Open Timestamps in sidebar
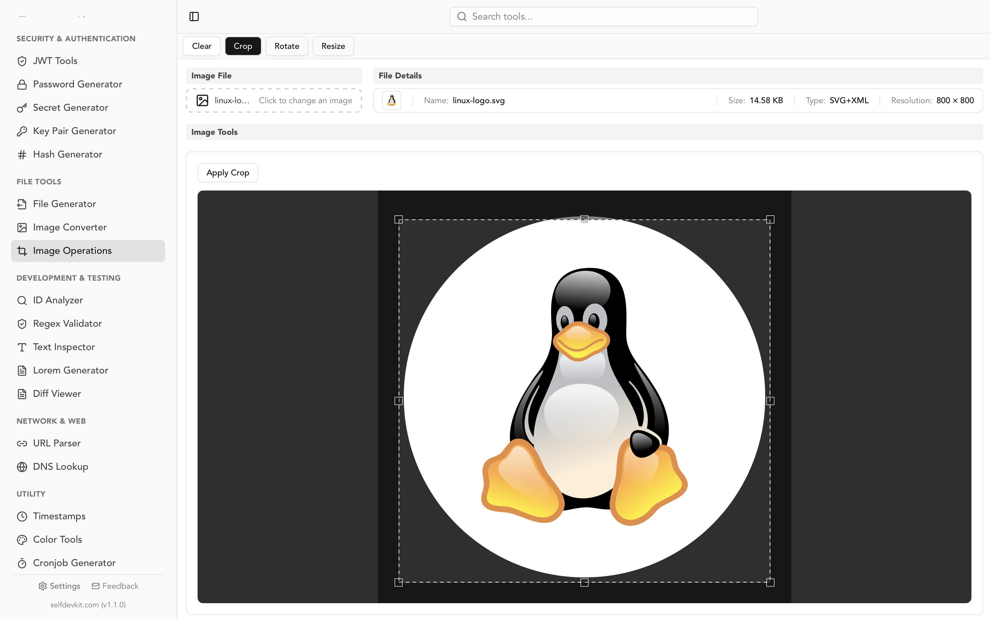The height and width of the screenshot is (619, 990). click(x=88, y=516)
